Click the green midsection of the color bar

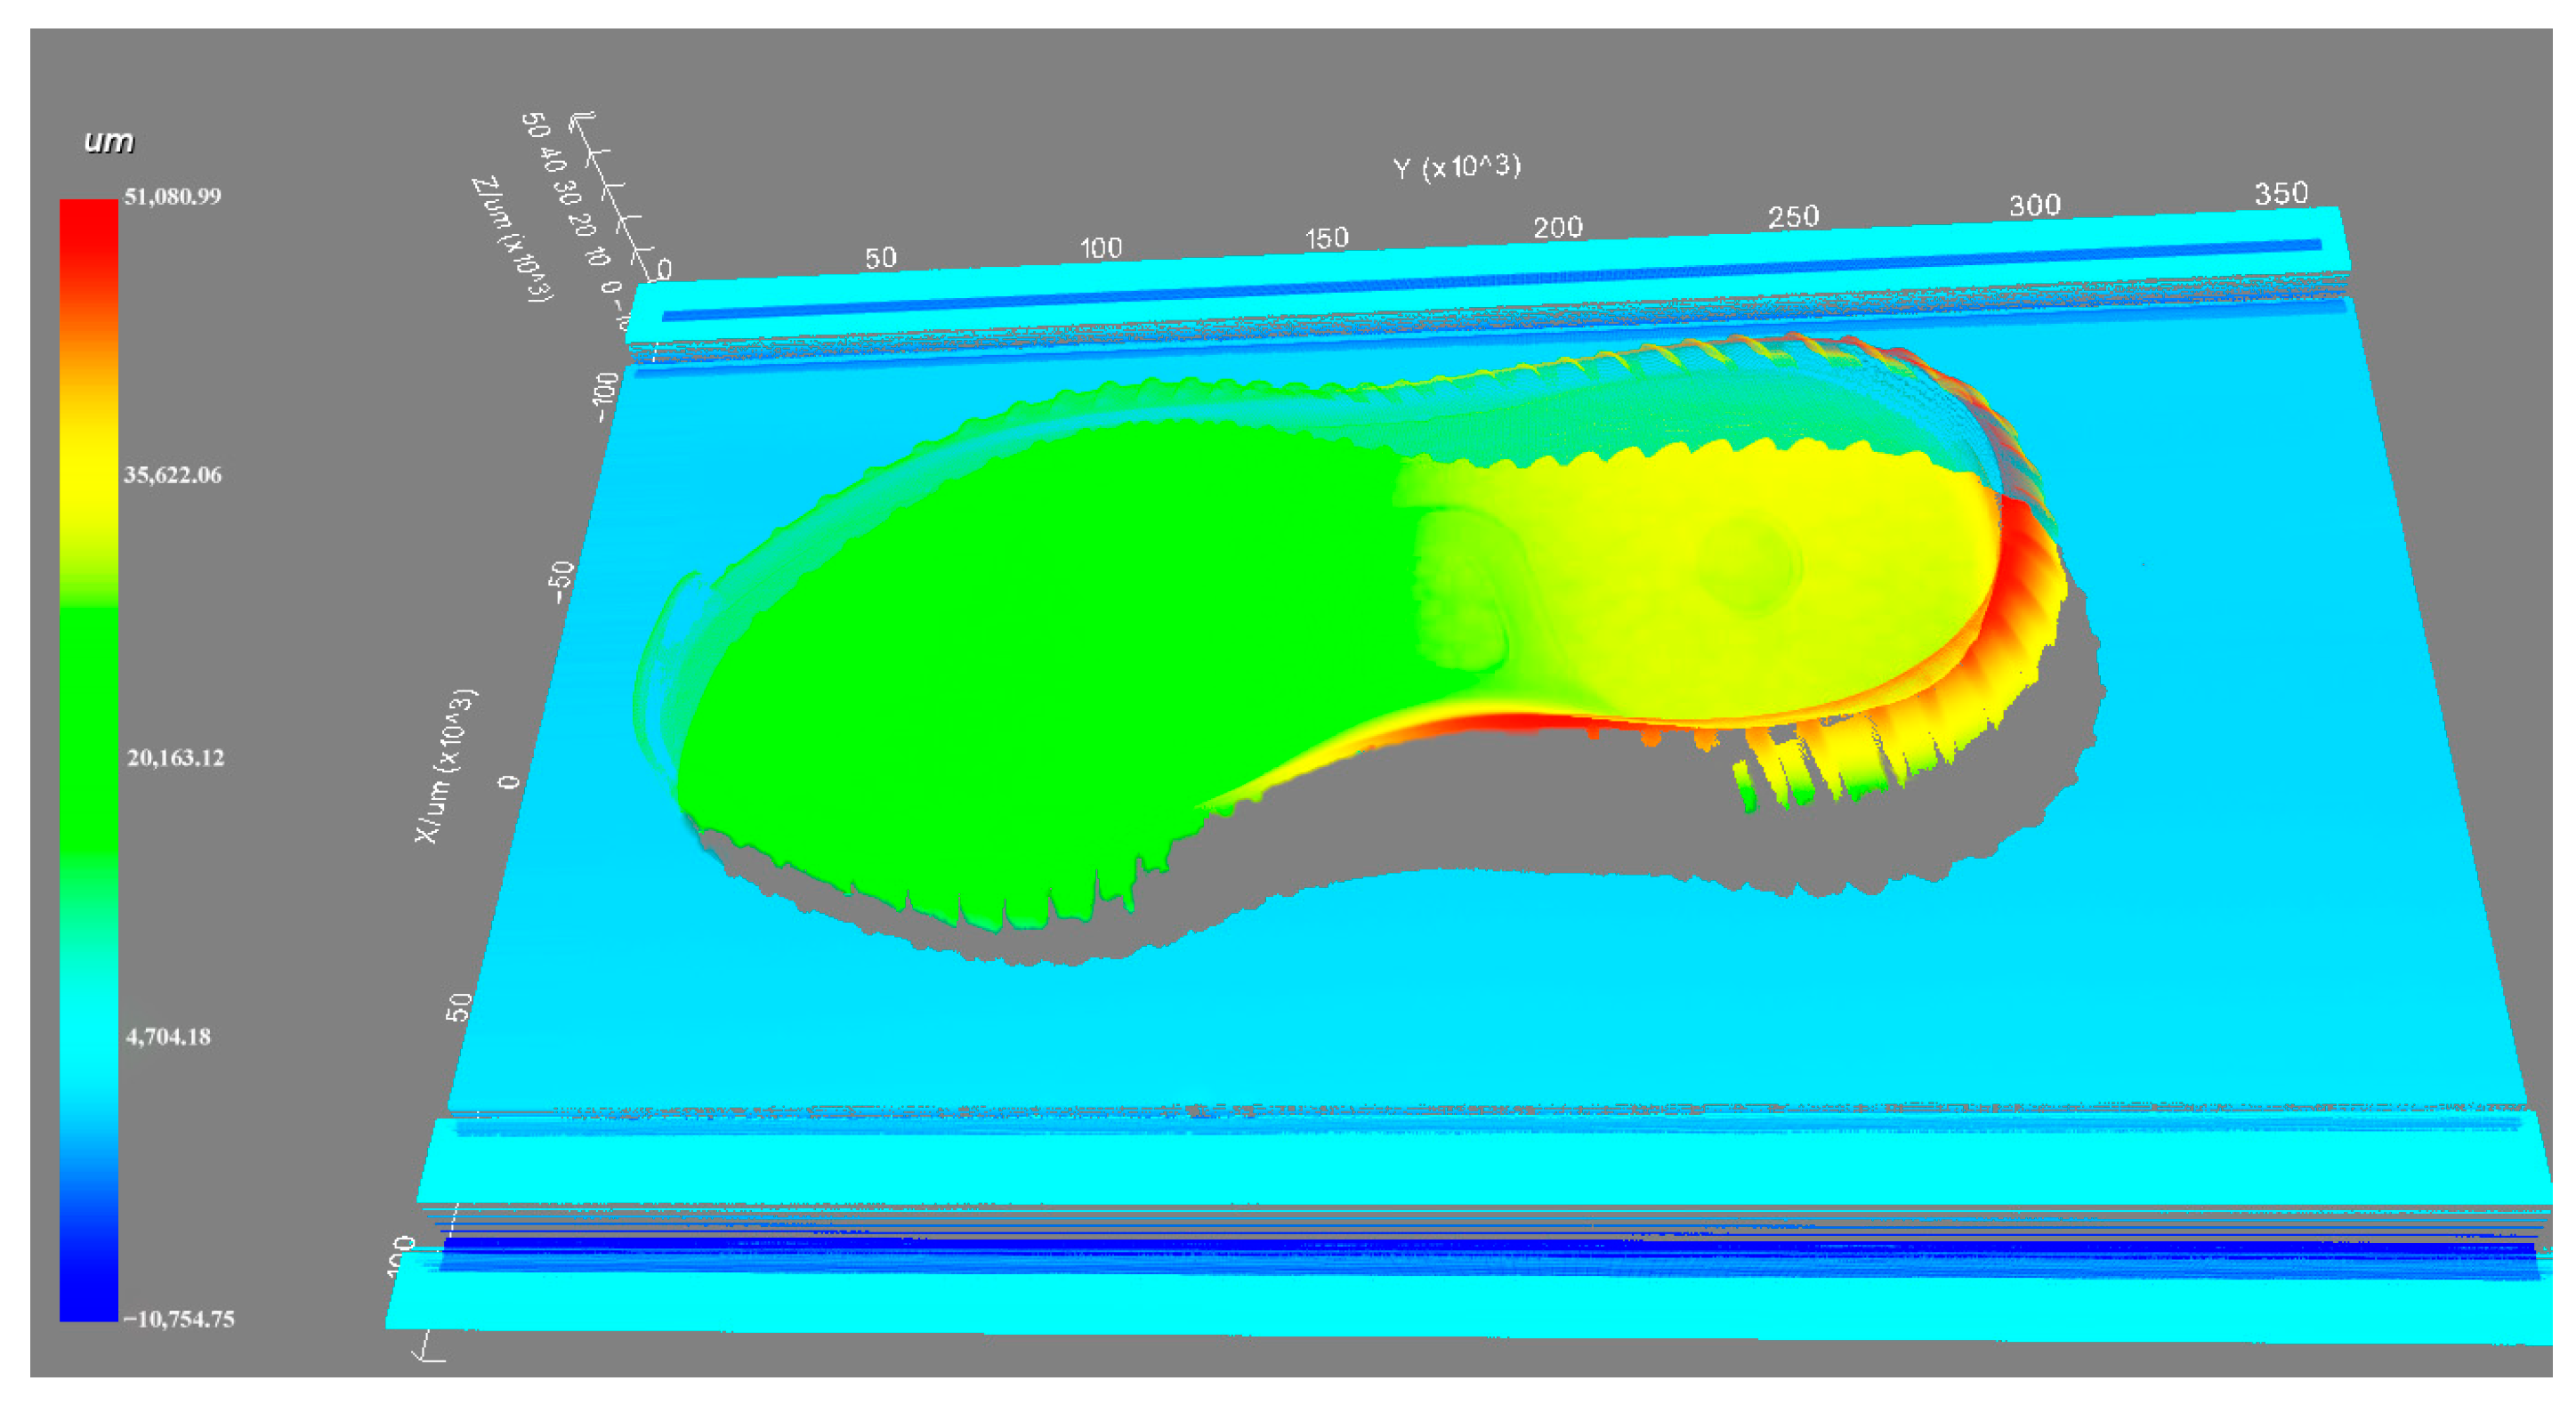click(x=89, y=730)
